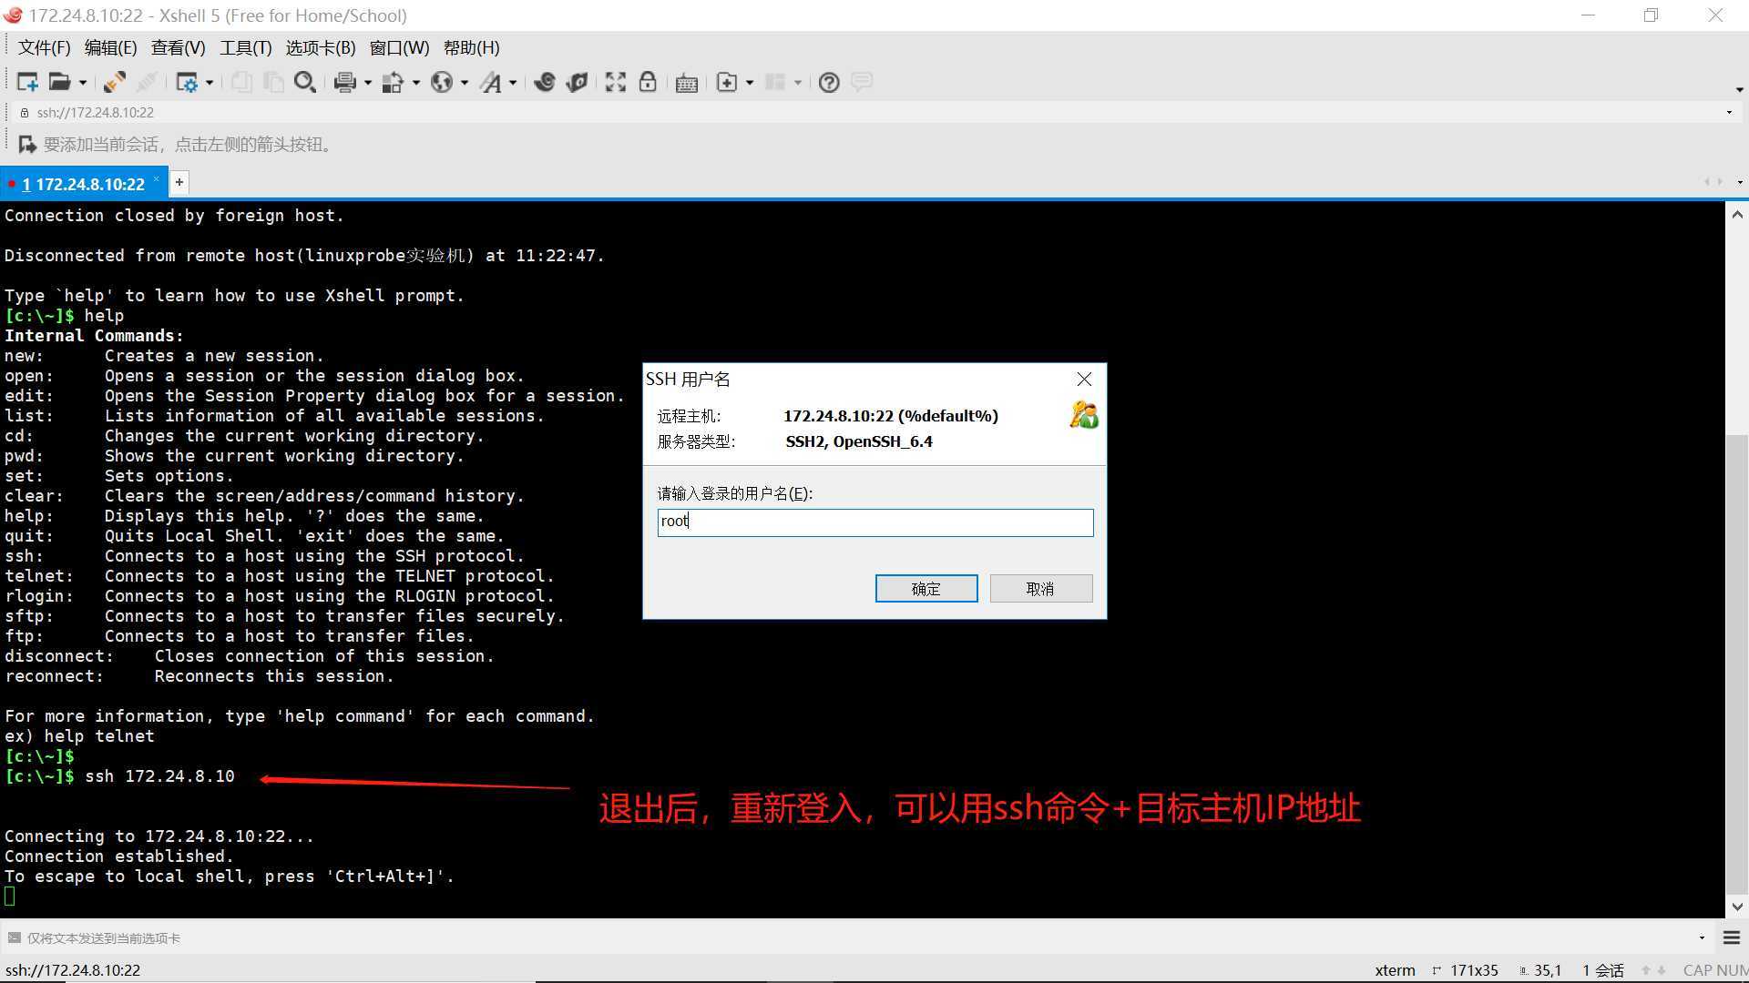Click the new tab/transfer plus icon

click(x=727, y=82)
